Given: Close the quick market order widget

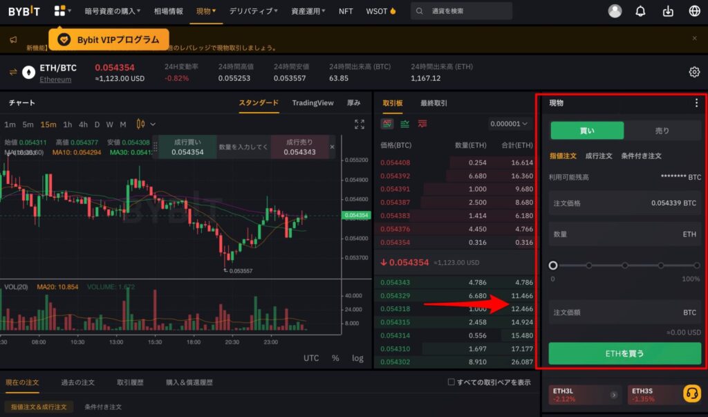Looking at the screenshot, I should (x=332, y=147).
